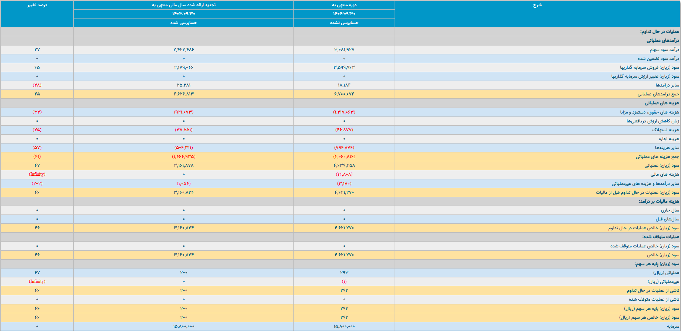Select the (Infinity) cell in هزینه های مالی row
The image size is (681, 331).
pyautogui.click(x=37, y=174)
